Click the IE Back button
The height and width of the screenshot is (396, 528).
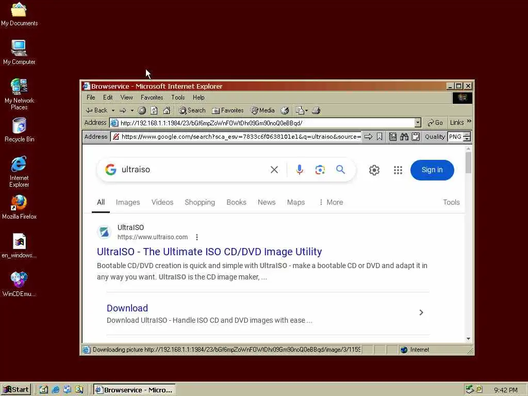(x=96, y=110)
